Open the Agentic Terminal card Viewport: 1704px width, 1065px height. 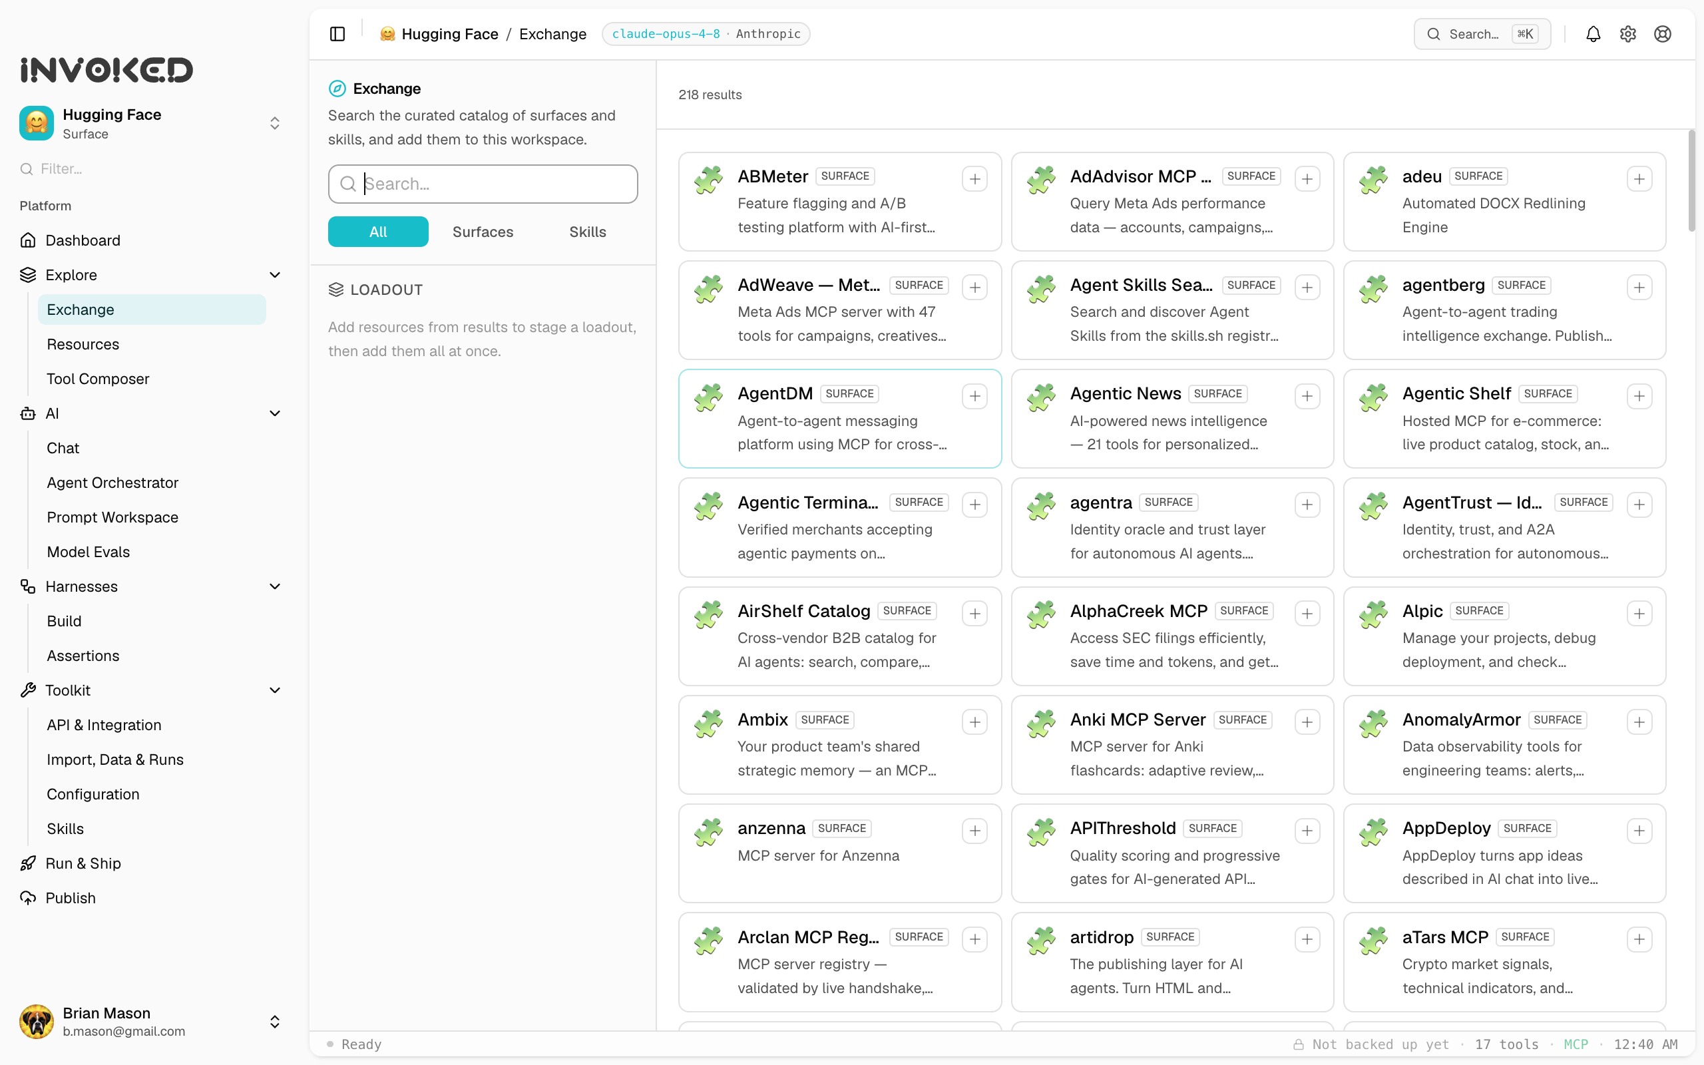pyautogui.click(x=839, y=527)
